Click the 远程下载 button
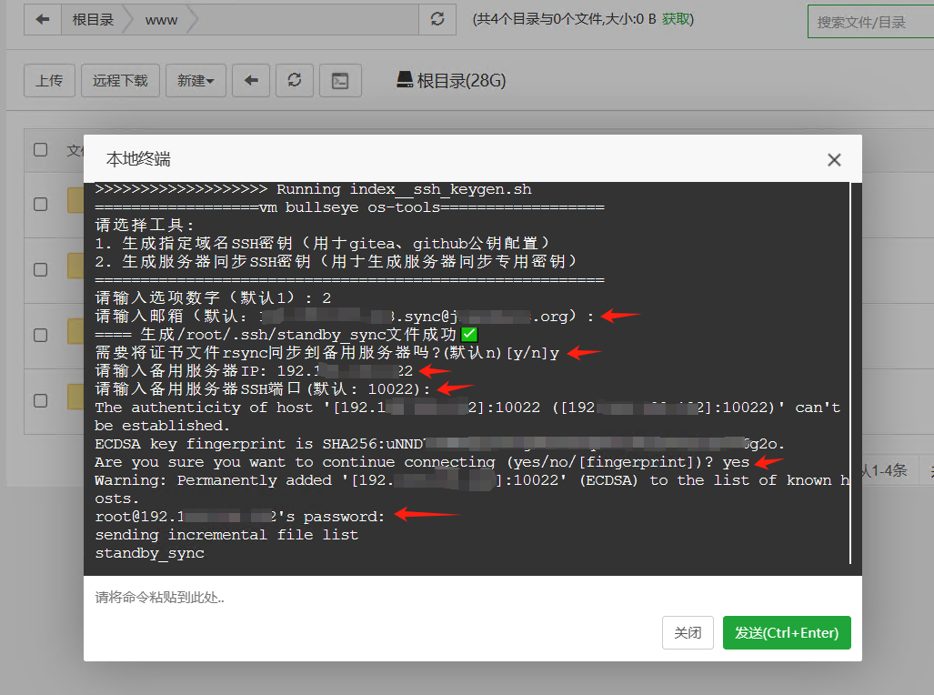934x695 pixels. click(x=122, y=80)
